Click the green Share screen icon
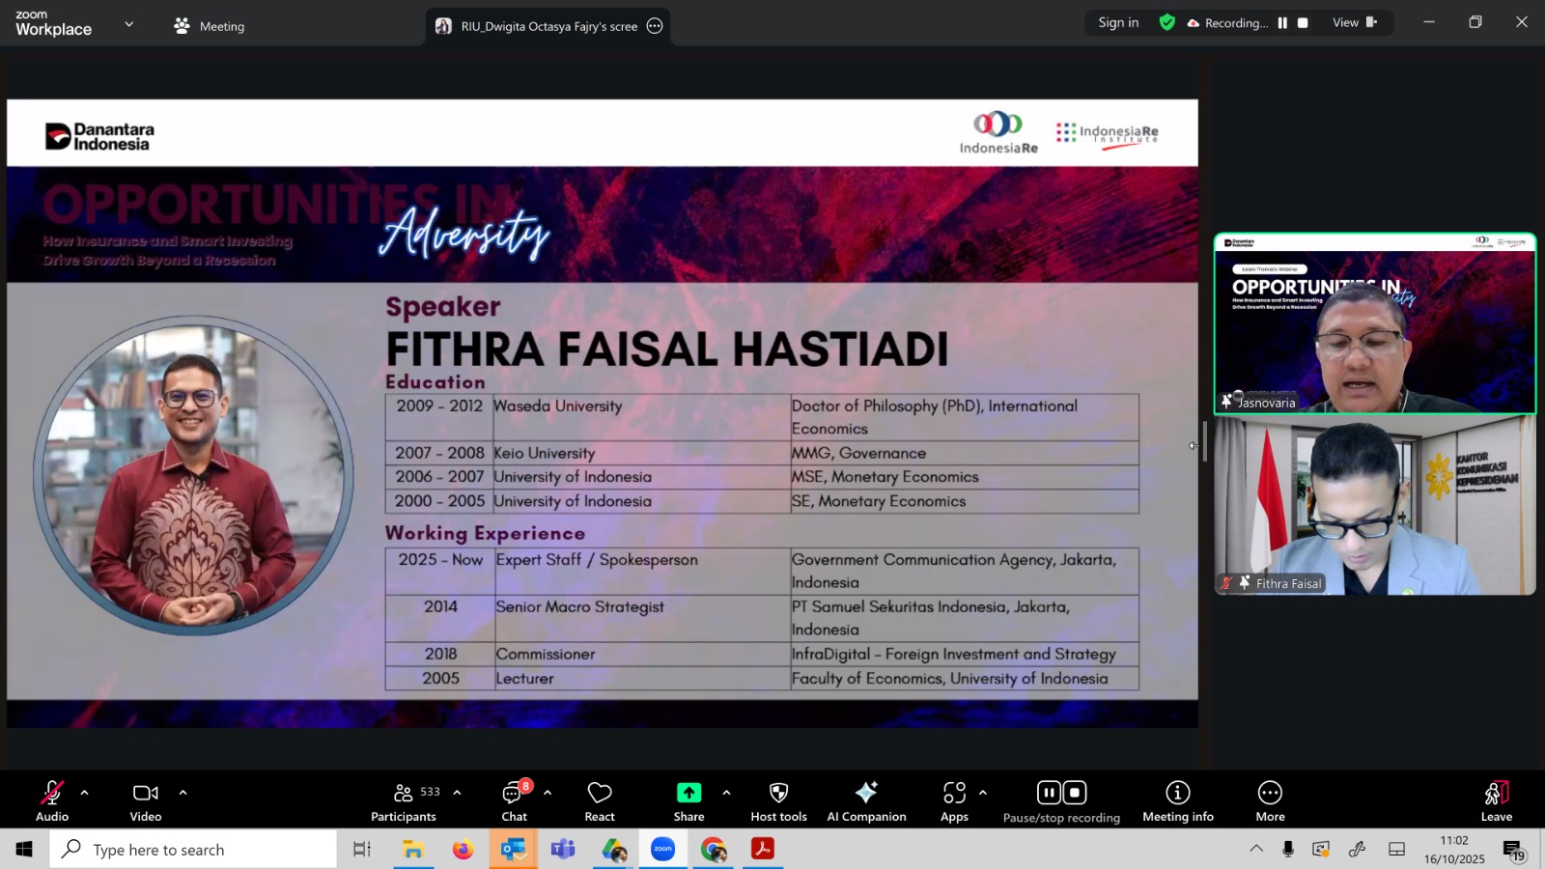The width and height of the screenshot is (1545, 869). (x=688, y=793)
